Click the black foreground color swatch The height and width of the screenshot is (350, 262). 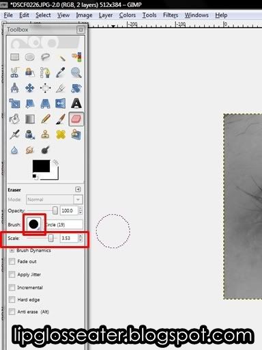[x=41, y=166]
